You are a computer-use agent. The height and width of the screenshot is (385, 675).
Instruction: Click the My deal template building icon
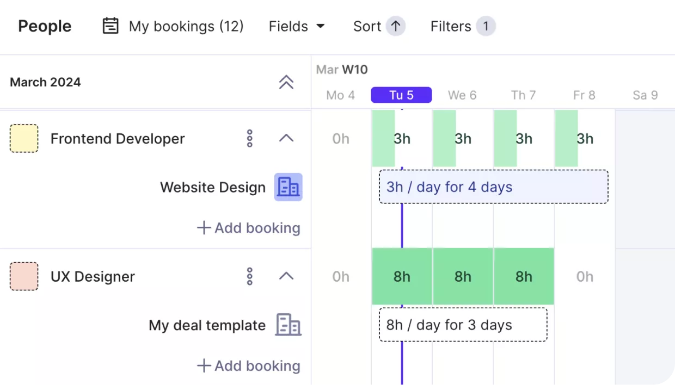point(288,325)
